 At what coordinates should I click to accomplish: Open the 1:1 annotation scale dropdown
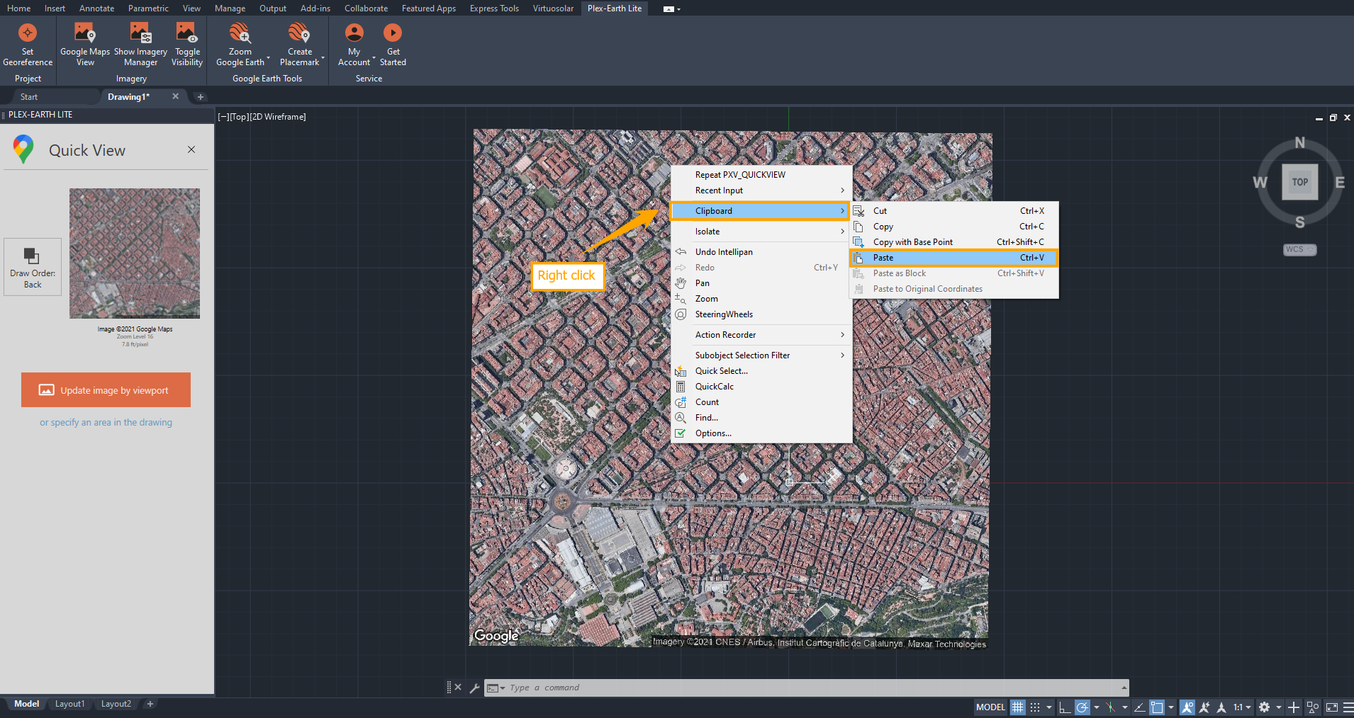pyautogui.click(x=1242, y=707)
